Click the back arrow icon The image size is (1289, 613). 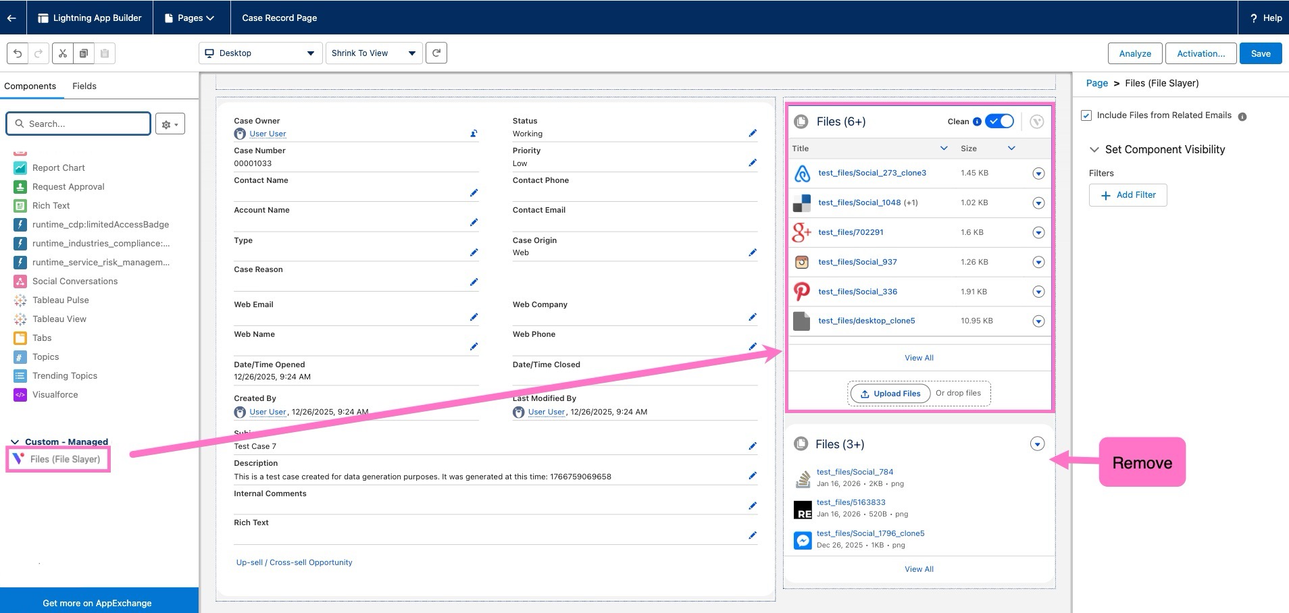click(11, 18)
